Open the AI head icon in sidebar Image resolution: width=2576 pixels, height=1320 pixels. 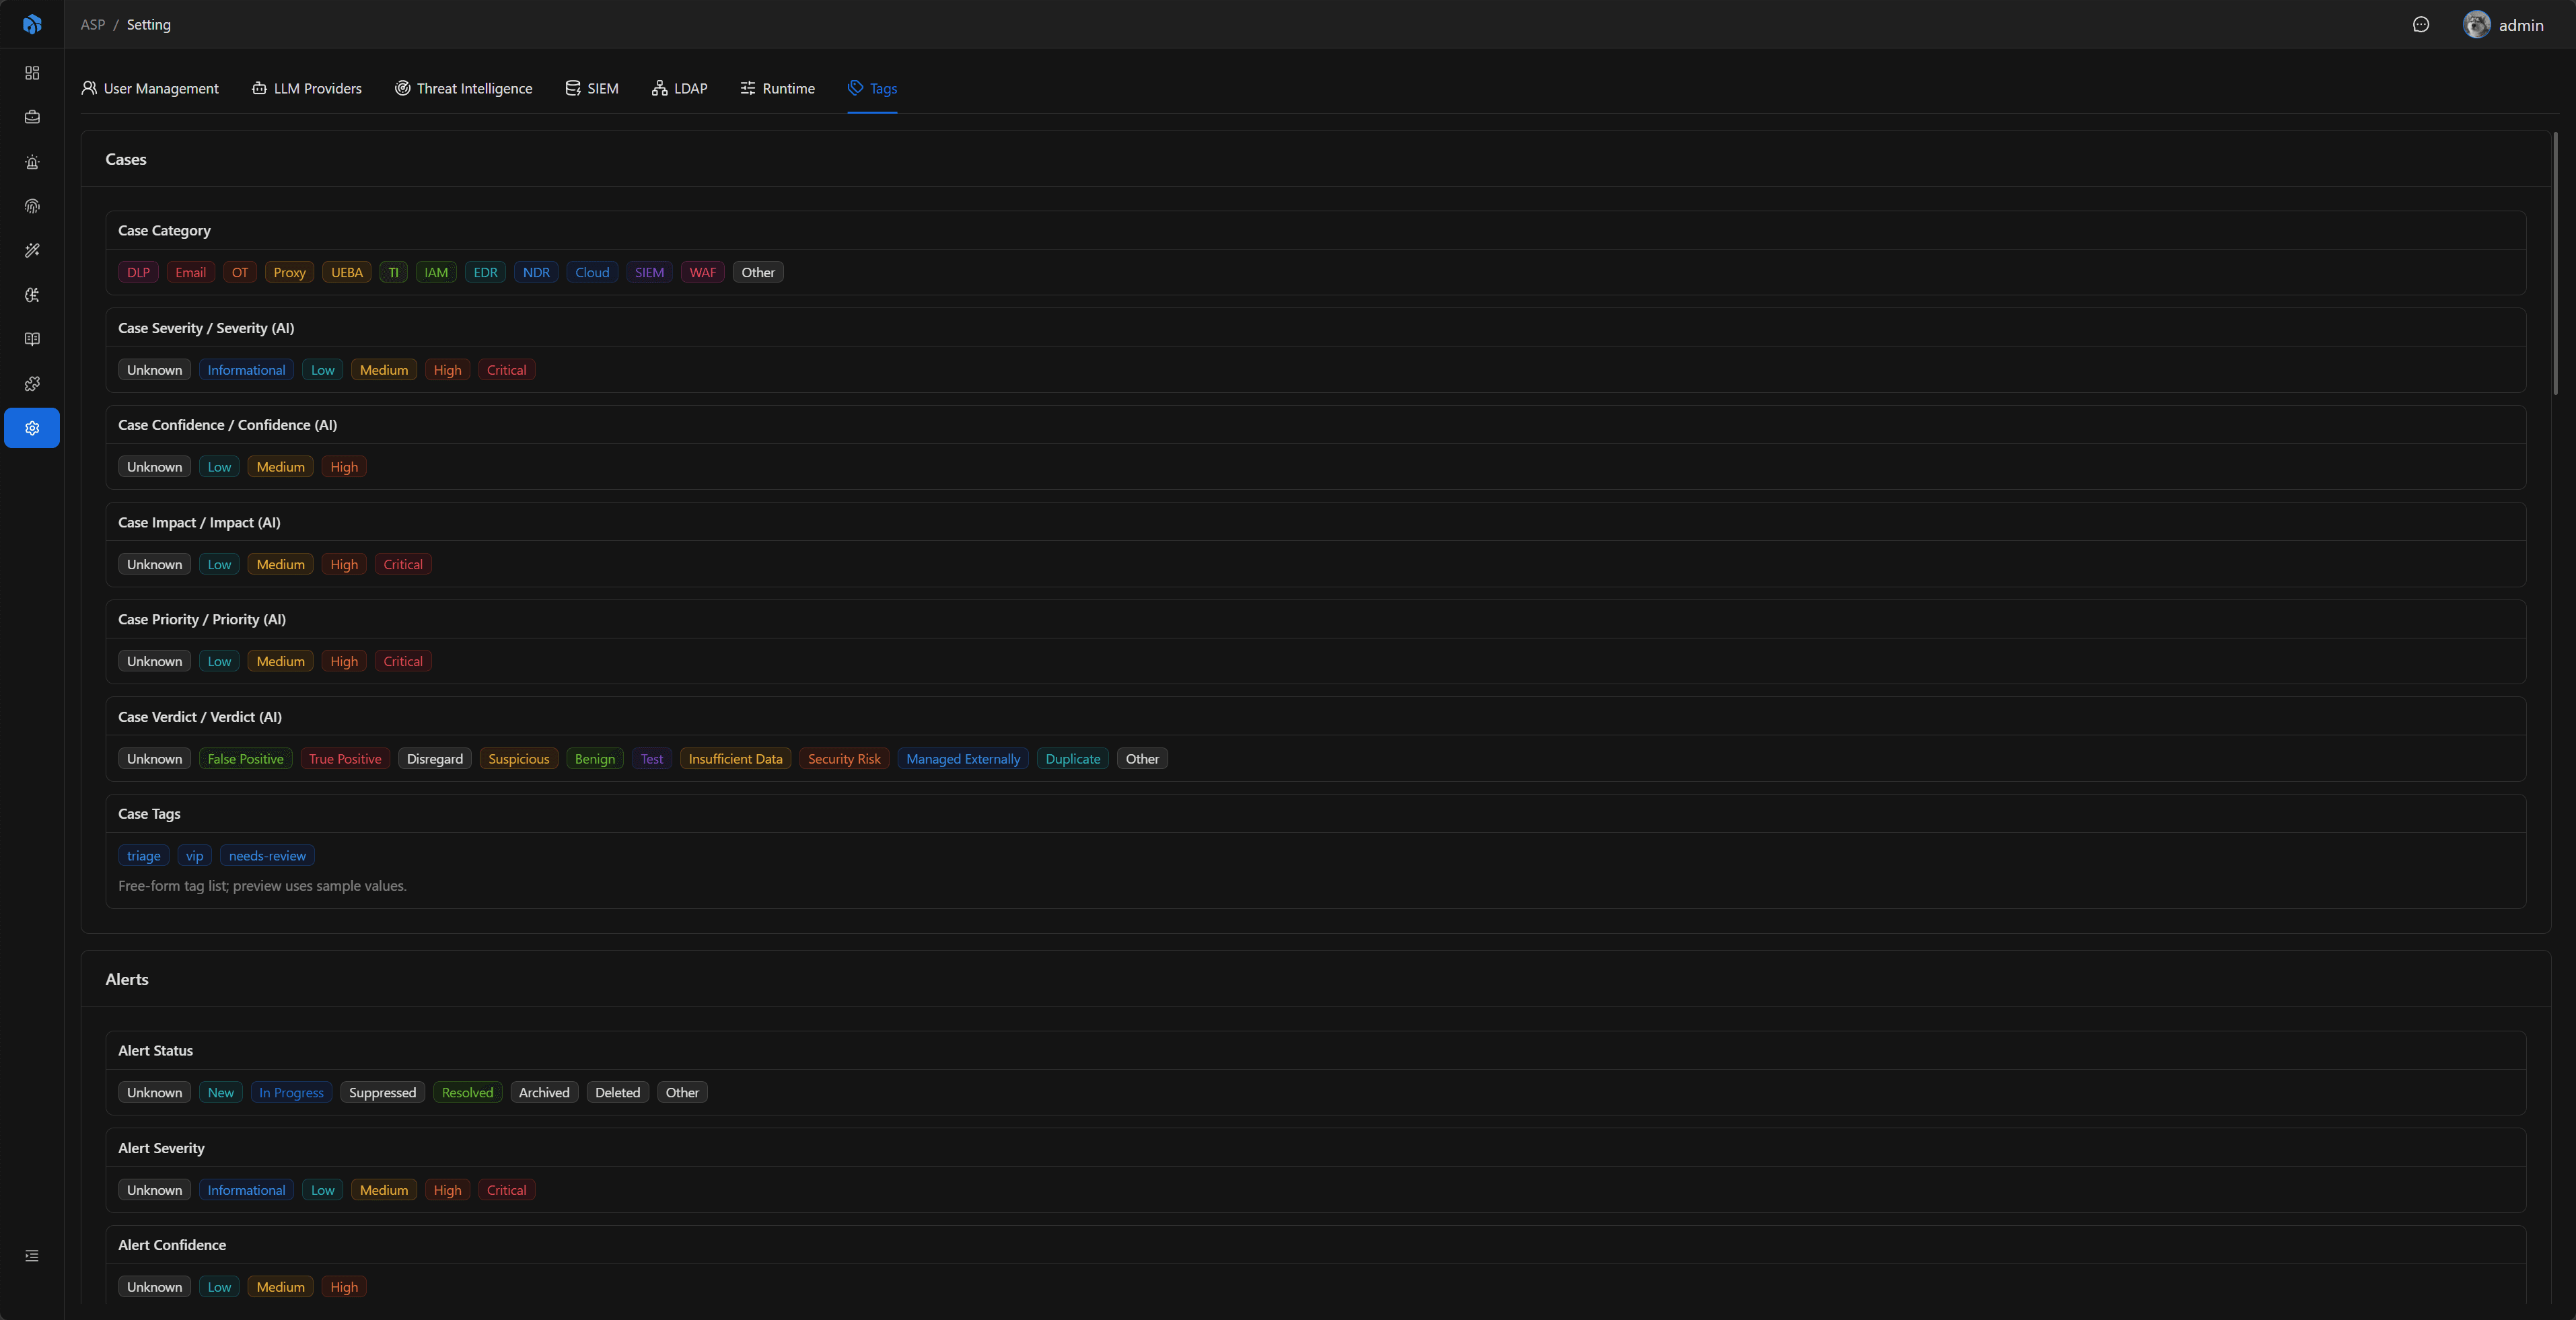coord(32,295)
